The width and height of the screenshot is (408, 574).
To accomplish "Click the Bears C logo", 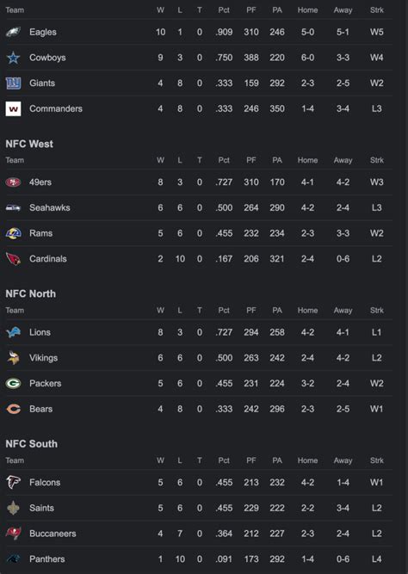I will (13, 409).
